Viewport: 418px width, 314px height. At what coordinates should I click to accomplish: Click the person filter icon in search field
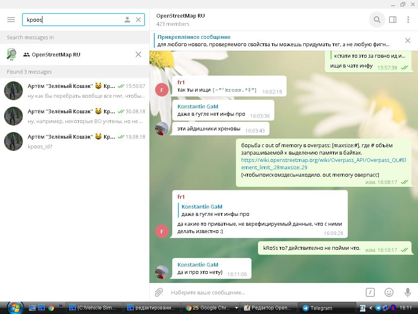[127, 20]
